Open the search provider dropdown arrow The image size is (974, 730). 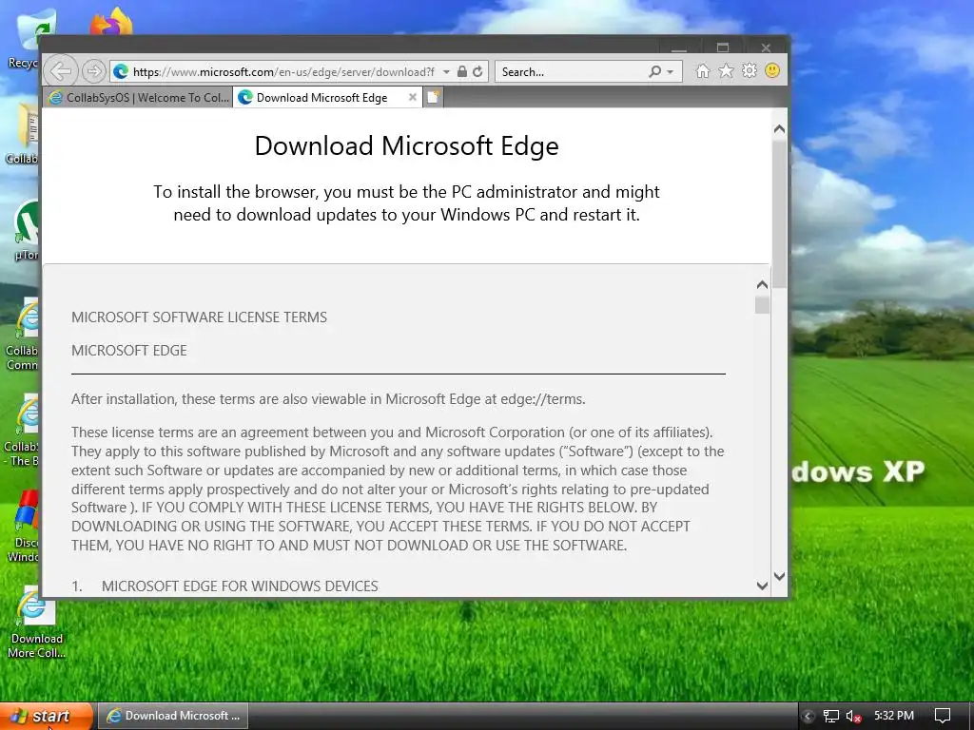[670, 72]
